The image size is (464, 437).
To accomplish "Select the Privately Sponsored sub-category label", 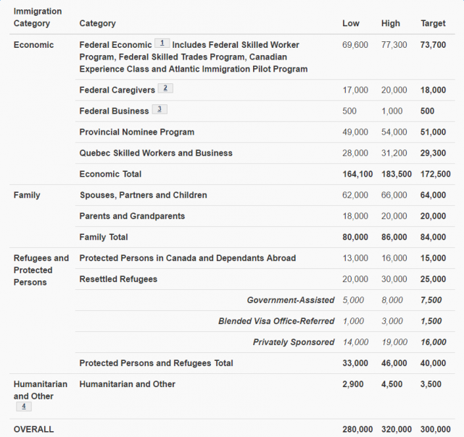I will (294, 342).
